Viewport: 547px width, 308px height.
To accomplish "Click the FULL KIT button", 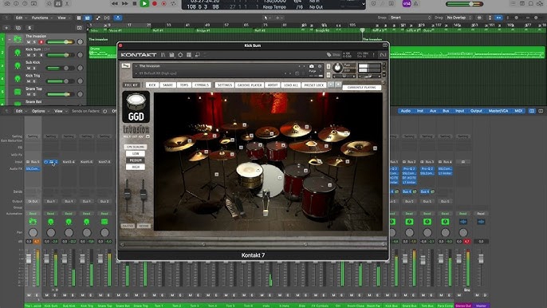I will pos(131,85).
